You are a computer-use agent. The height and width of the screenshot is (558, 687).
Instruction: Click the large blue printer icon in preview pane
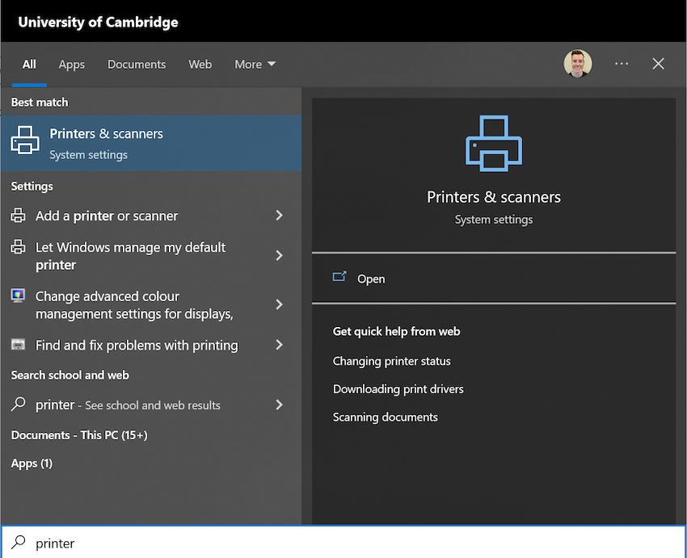(x=494, y=144)
